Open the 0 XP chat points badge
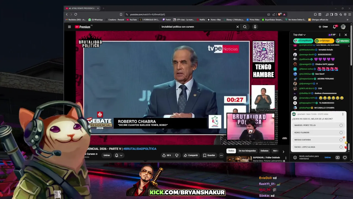Image resolution: width=353 pixels, height=199 pixels. [x=332, y=35]
